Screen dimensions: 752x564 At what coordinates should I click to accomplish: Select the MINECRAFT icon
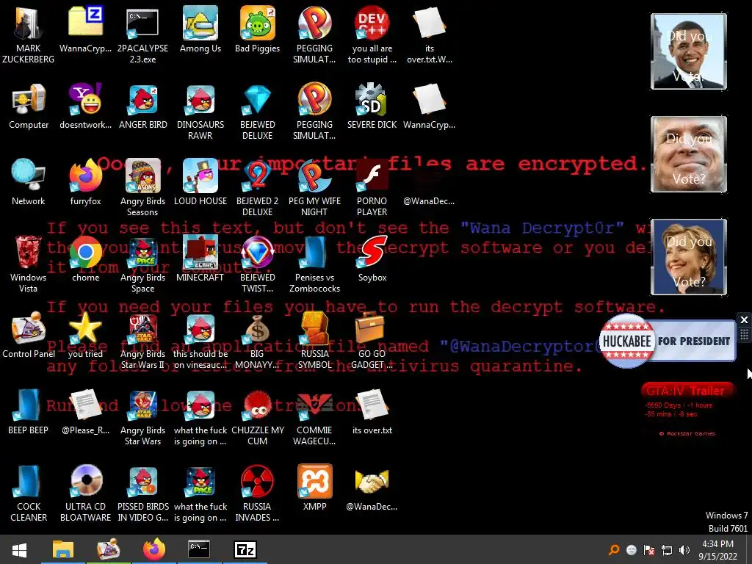click(x=200, y=259)
